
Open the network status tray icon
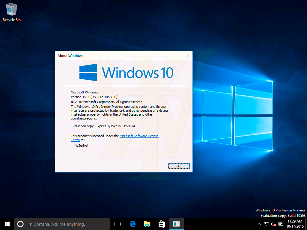coord(266,224)
